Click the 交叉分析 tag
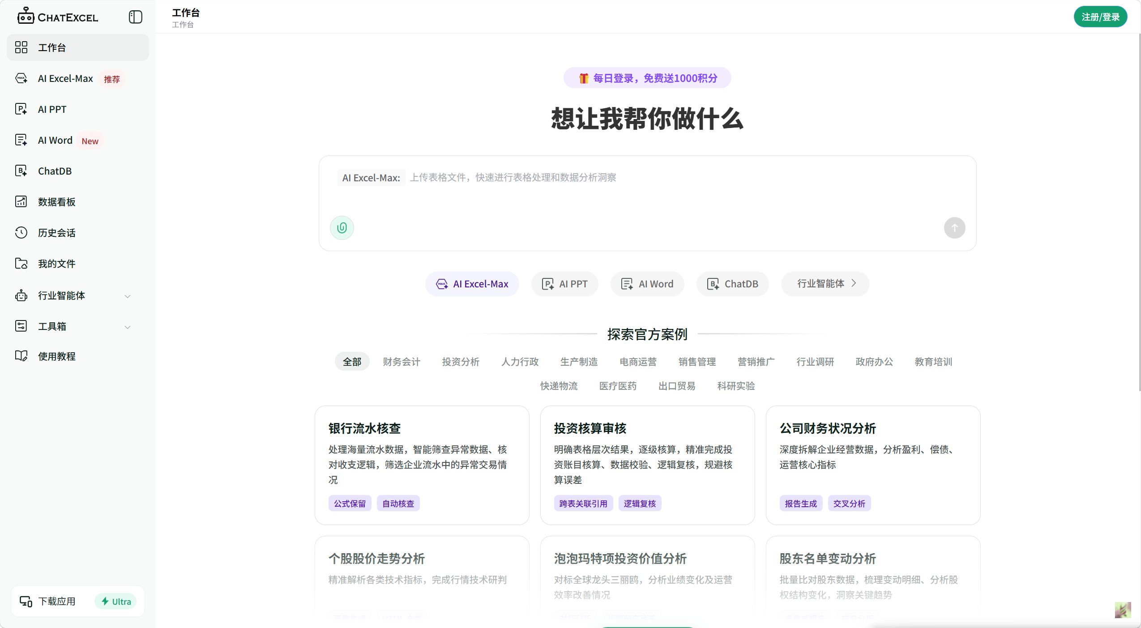The height and width of the screenshot is (628, 1141). click(849, 504)
